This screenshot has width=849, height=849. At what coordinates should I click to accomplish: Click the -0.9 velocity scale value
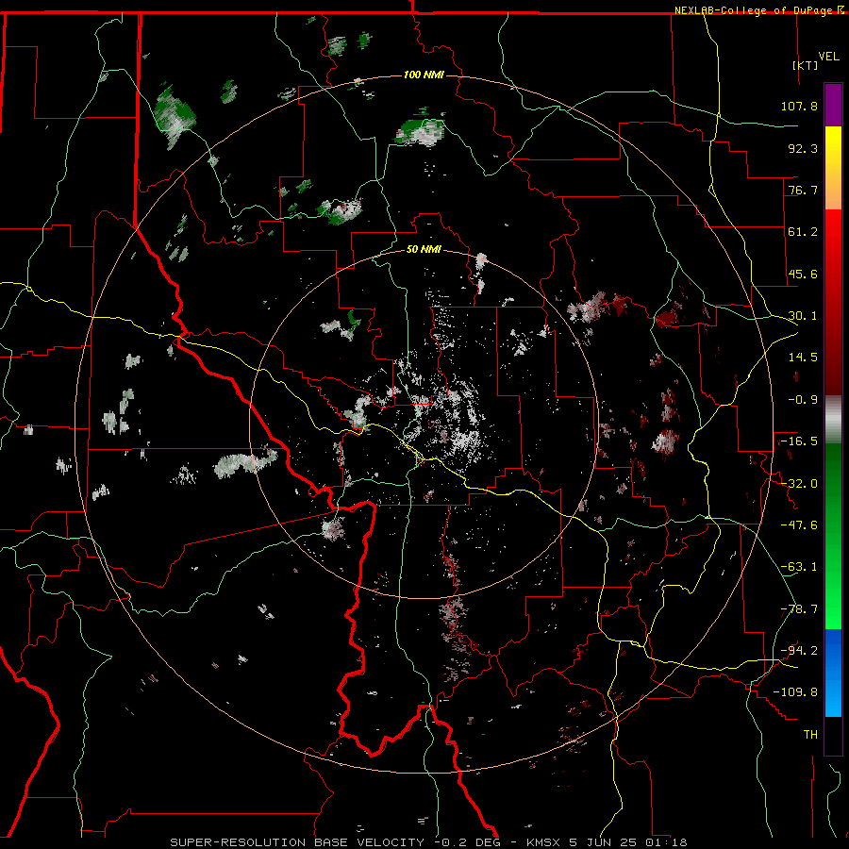[x=803, y=400]
